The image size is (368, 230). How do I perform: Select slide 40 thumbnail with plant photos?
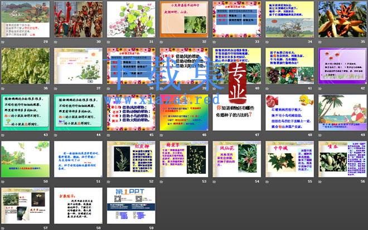coord(237,66)
